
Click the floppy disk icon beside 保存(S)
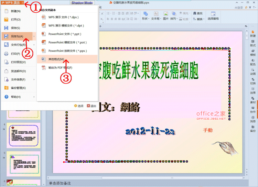tap(6, 28)
